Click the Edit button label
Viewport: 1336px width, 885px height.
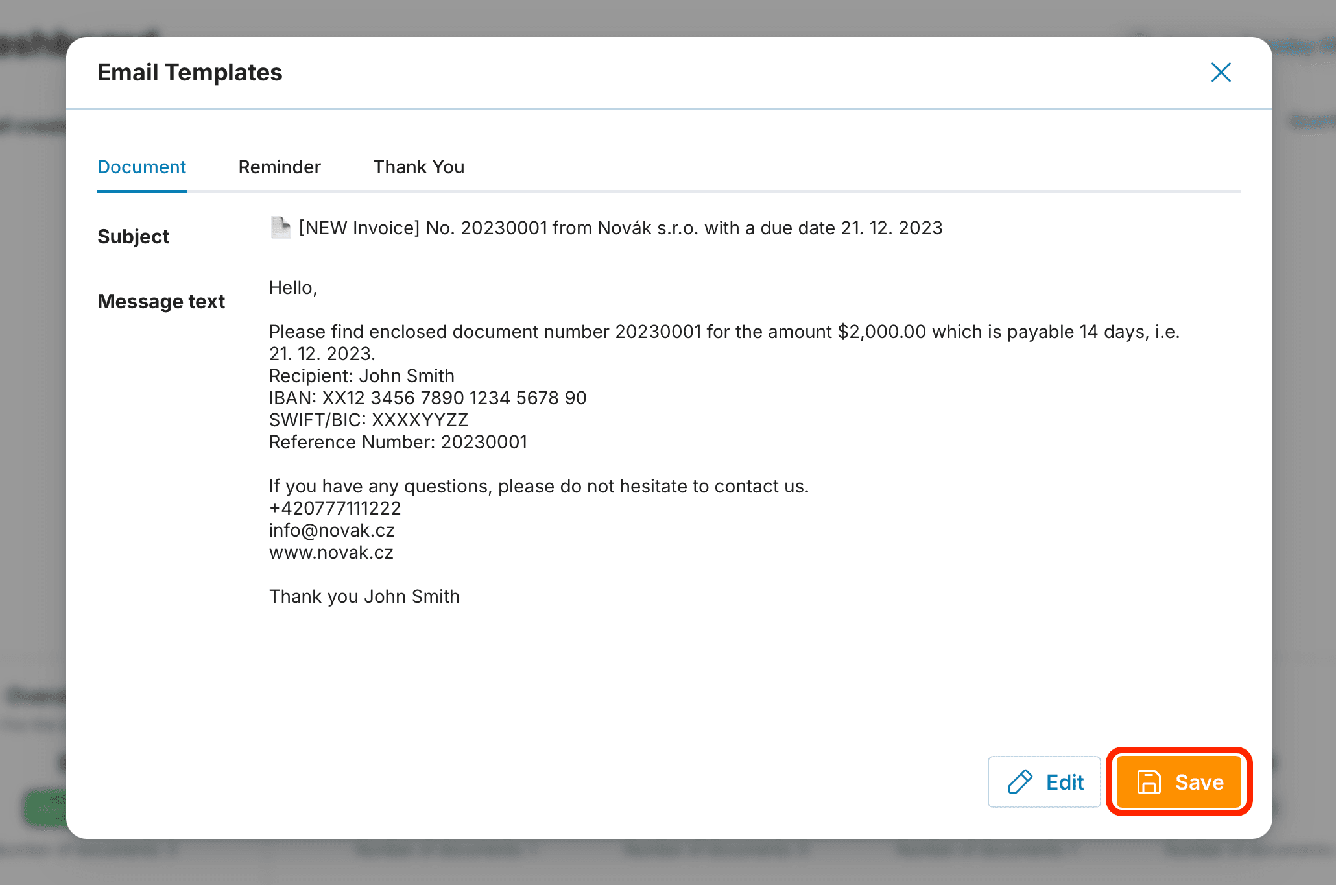point(1065,782)
